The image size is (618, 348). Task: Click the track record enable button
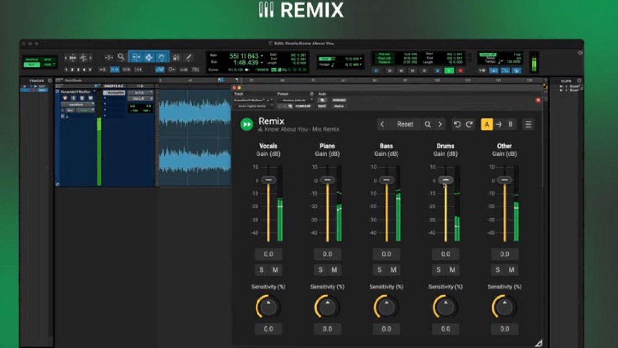tap(65, 98)
